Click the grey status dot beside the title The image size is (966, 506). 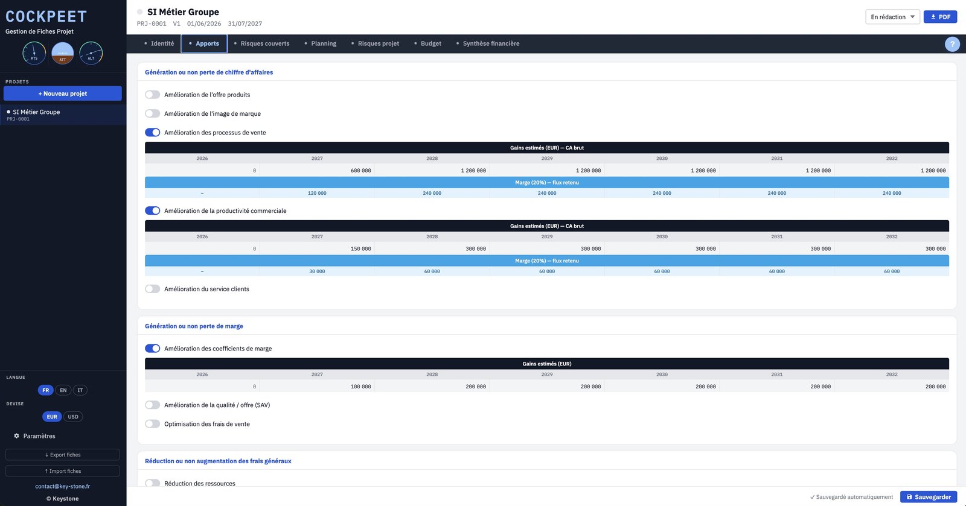140,12
